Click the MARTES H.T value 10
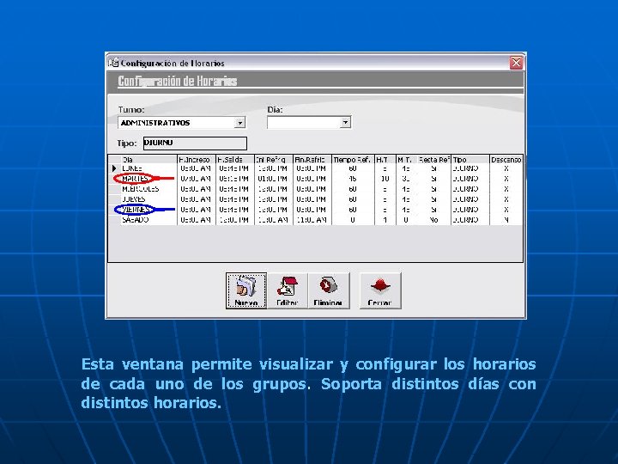This screenshot has height=464, width=618. tap(385, 179)
